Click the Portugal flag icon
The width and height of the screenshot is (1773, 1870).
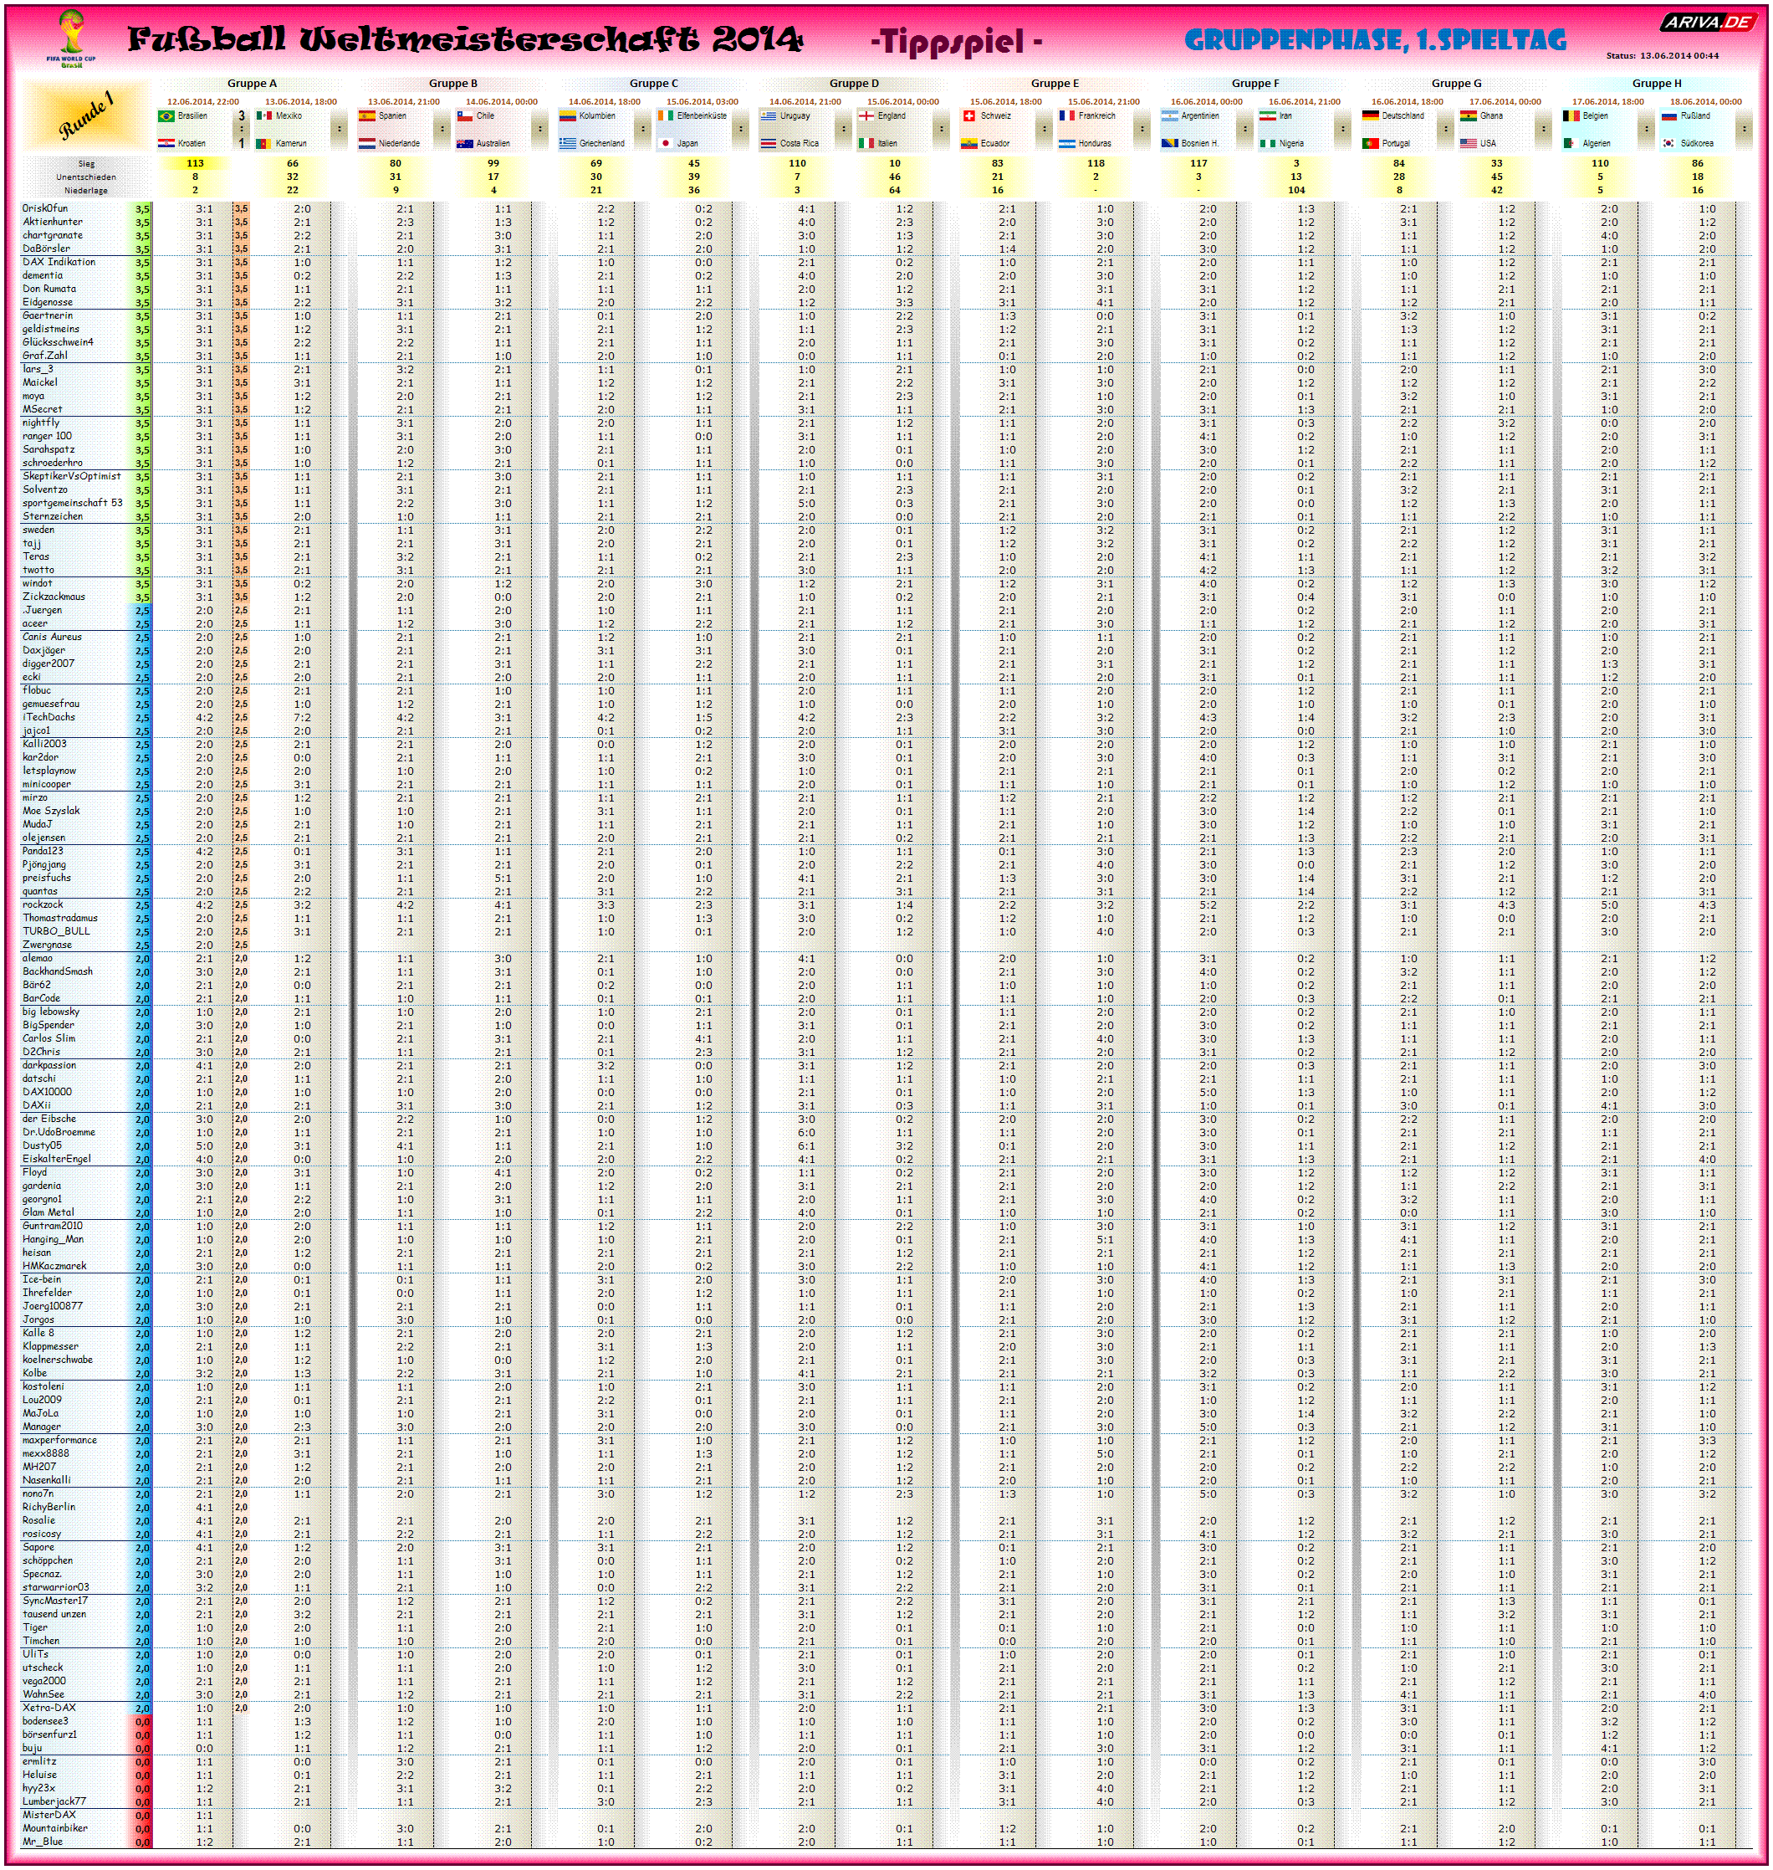[1371, 144]
